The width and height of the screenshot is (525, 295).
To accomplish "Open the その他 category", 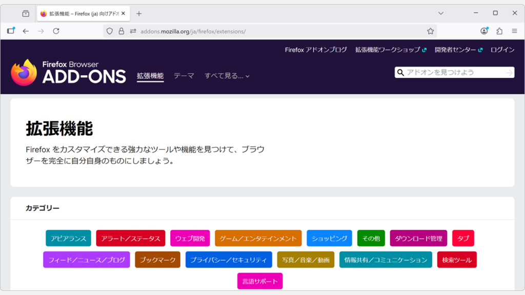I will pyautogui.click(x=371, y=238).
